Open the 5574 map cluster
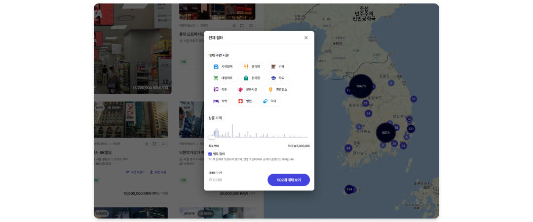533x222 pixels. 386,133
